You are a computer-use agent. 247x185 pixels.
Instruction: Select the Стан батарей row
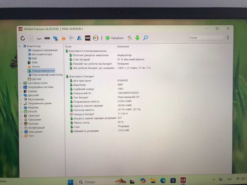[x=107, y=59]
